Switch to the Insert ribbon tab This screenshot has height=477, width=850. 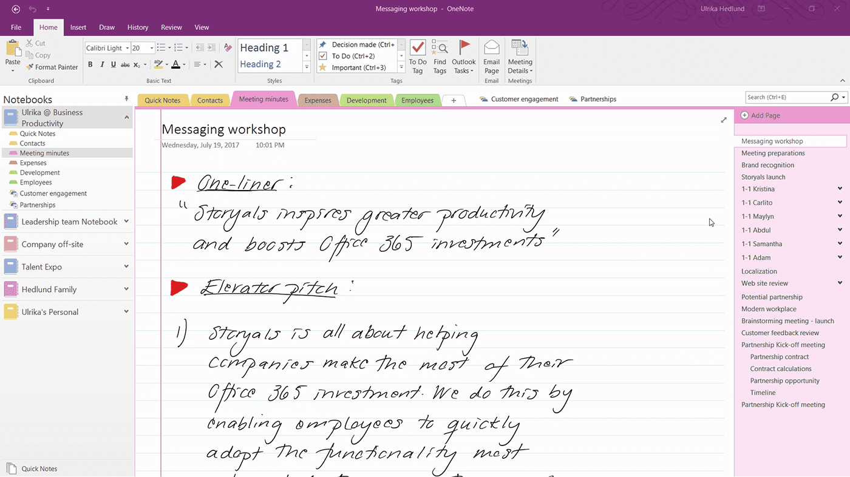pyautogui.click(x=78, y=27)
